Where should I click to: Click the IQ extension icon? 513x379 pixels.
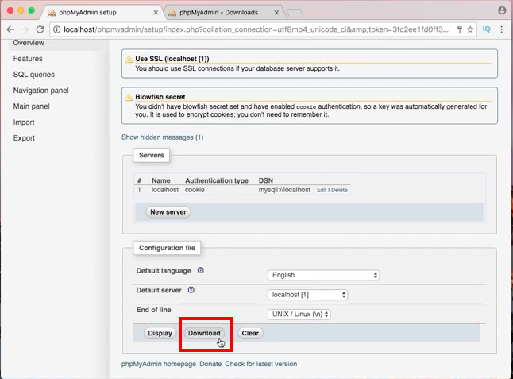[x=488, y=29]
